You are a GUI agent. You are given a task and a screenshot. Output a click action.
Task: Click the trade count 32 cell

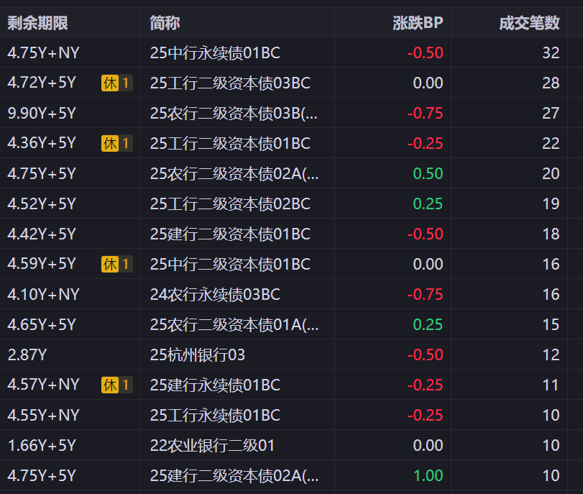coord(551,53)
